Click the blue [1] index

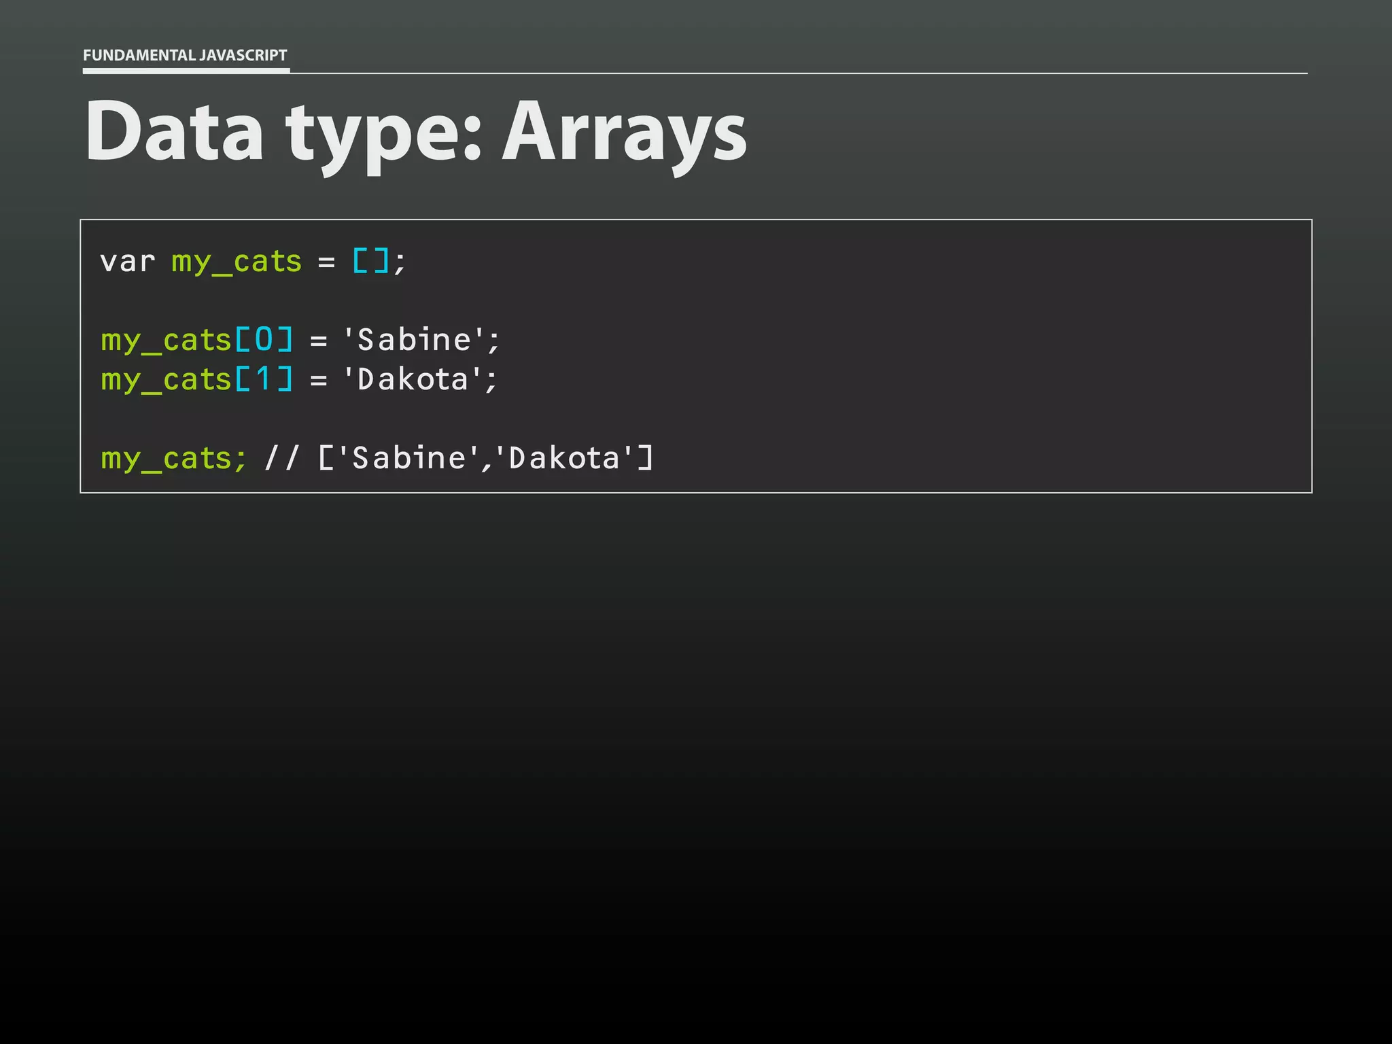264,379
